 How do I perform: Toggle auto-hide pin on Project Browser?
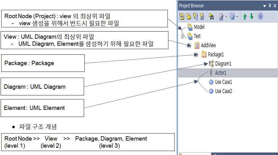270,6
